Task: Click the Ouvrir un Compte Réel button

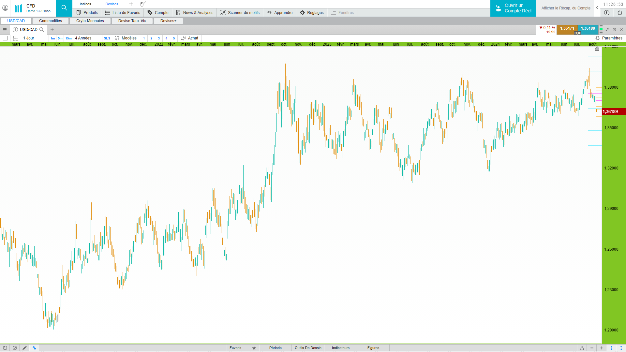Action: 513,8
